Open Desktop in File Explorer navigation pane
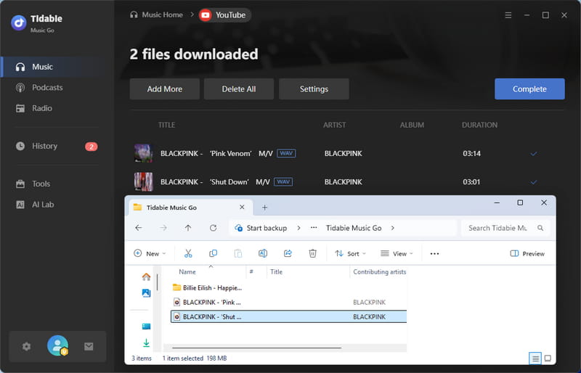This screenshot has width=581, height=373. click(x=147, y=327)
